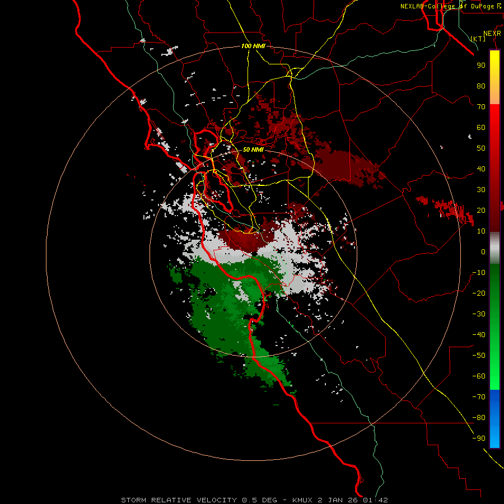Click the positive 50 value on velocity scale
Viewport: 504px width, 504px height.
tap(481, 148)
